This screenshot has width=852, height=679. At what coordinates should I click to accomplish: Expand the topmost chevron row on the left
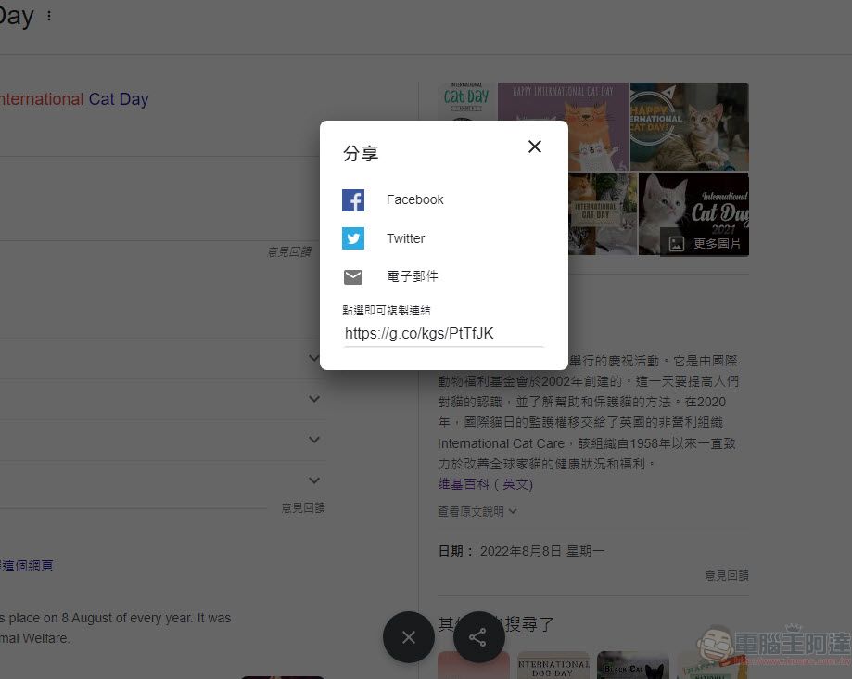click(314, 358)
